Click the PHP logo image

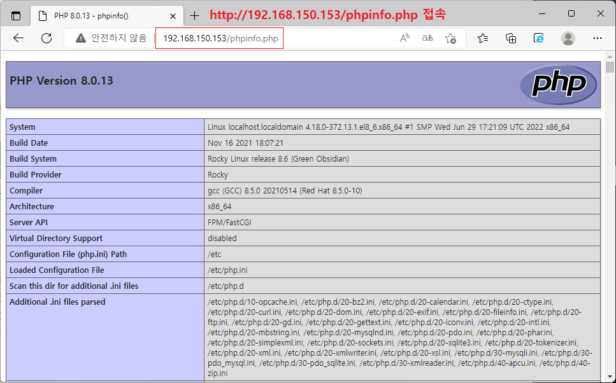[558, 85]
